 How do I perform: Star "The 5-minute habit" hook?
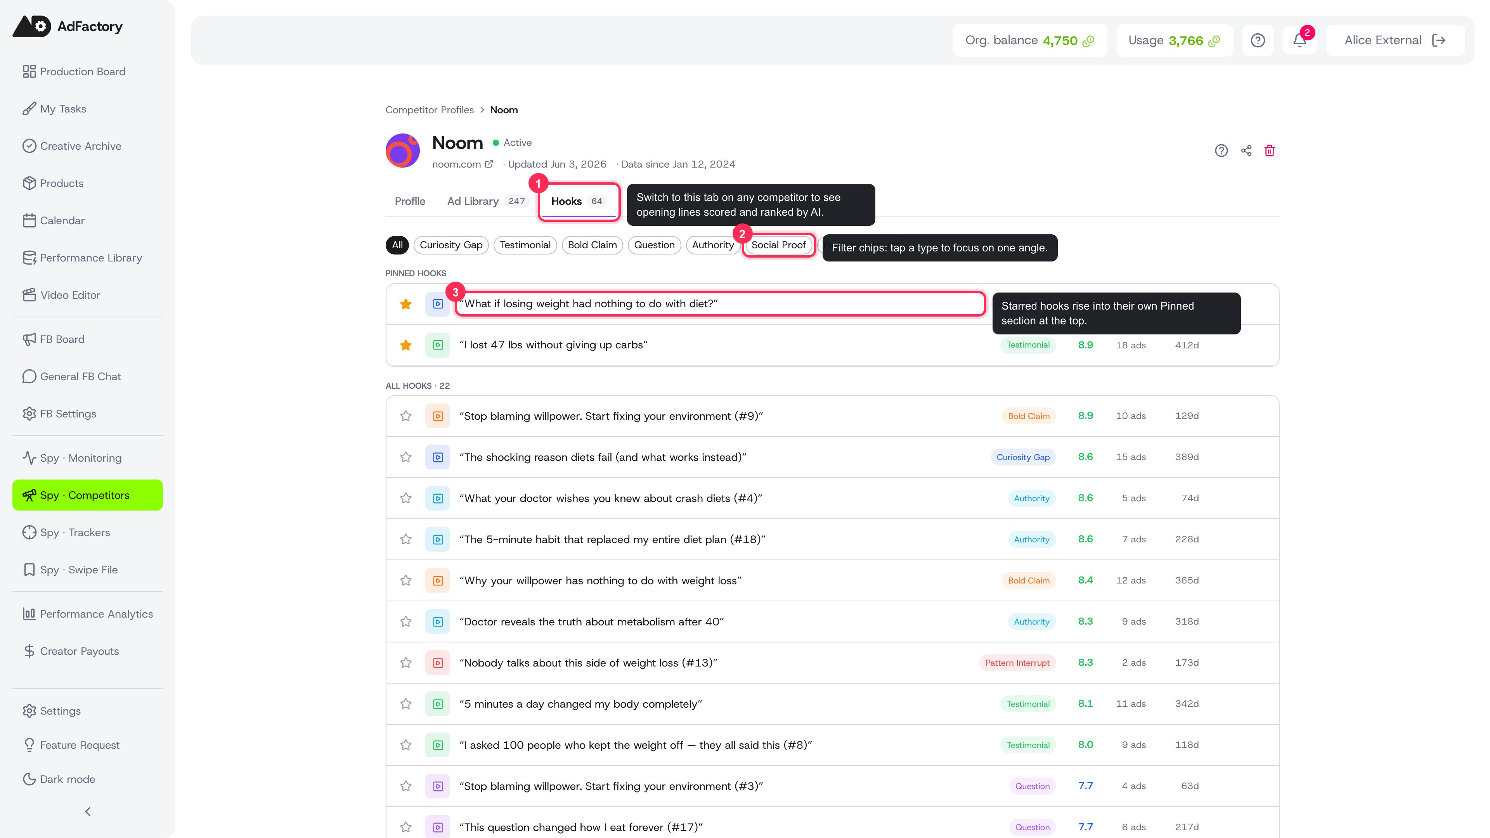pyautogui.click(x=406, y=539)
